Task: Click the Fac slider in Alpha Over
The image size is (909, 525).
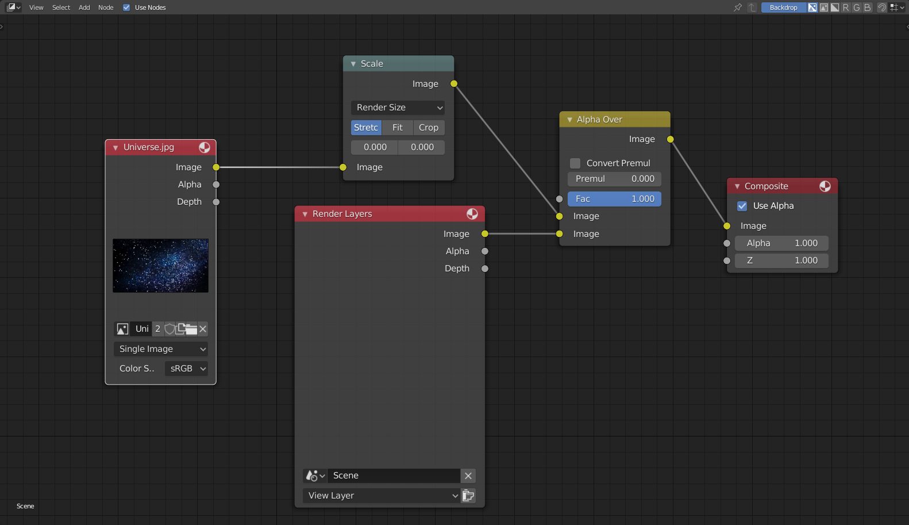Action: coord(614,199)
